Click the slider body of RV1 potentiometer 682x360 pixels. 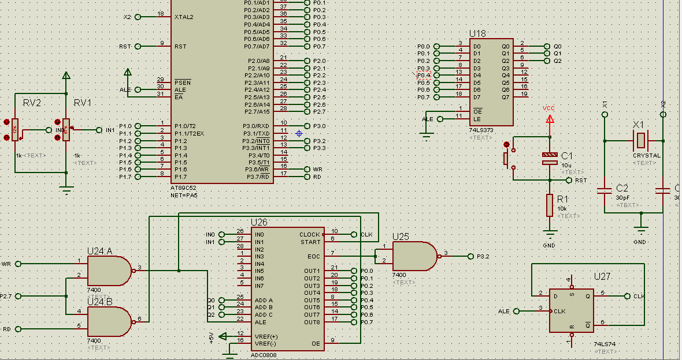coord(66,130)
